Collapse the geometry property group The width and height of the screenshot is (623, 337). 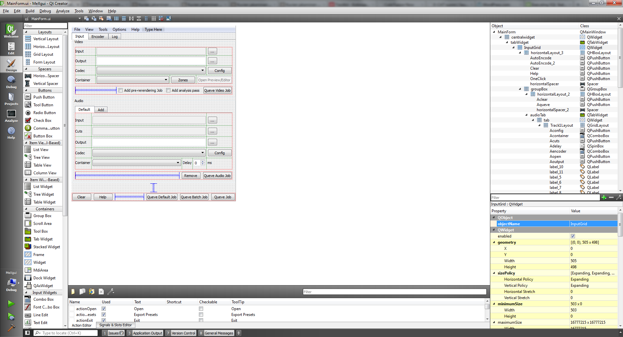[494, 242]
